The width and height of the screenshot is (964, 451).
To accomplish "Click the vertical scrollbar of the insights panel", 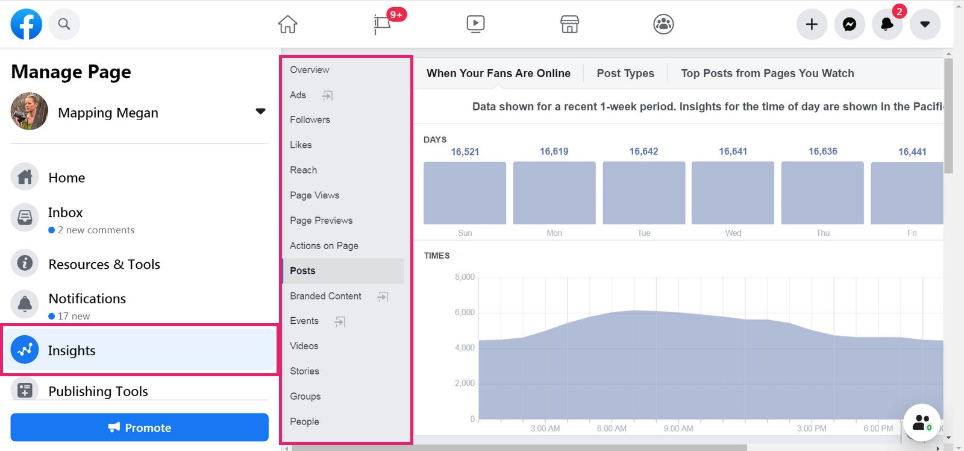I will [x=948, y=116].
